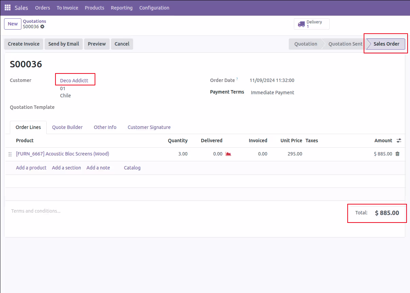This screenshot has height=293, width=410.
Task: Click the Invoiced column header
Action: 258,141
